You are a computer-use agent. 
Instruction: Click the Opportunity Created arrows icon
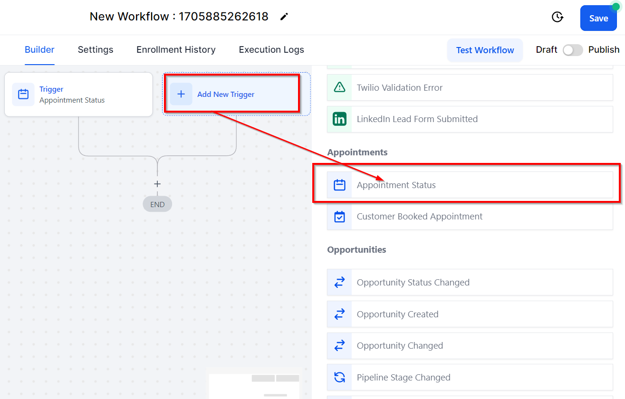coord(339,314)
